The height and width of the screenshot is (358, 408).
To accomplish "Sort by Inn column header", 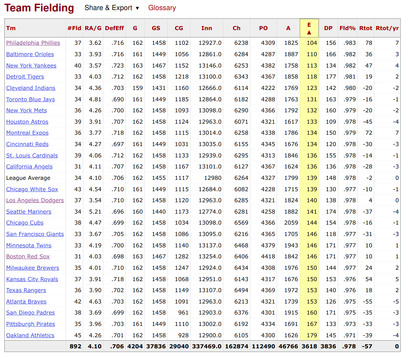I will (x=207, y=28).
